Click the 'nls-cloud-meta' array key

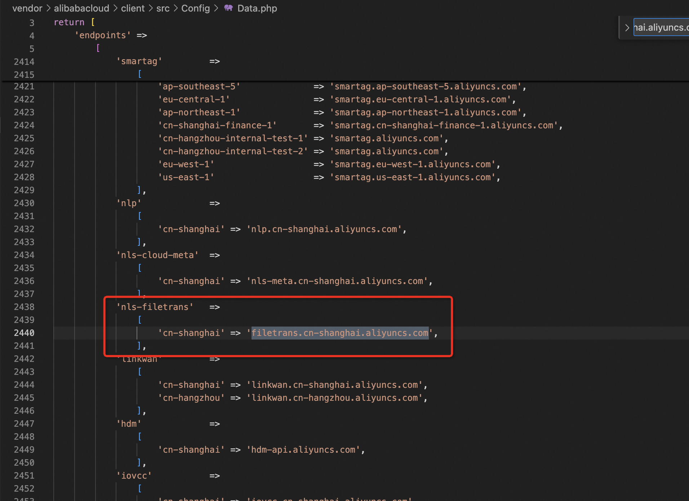point(157,255)
